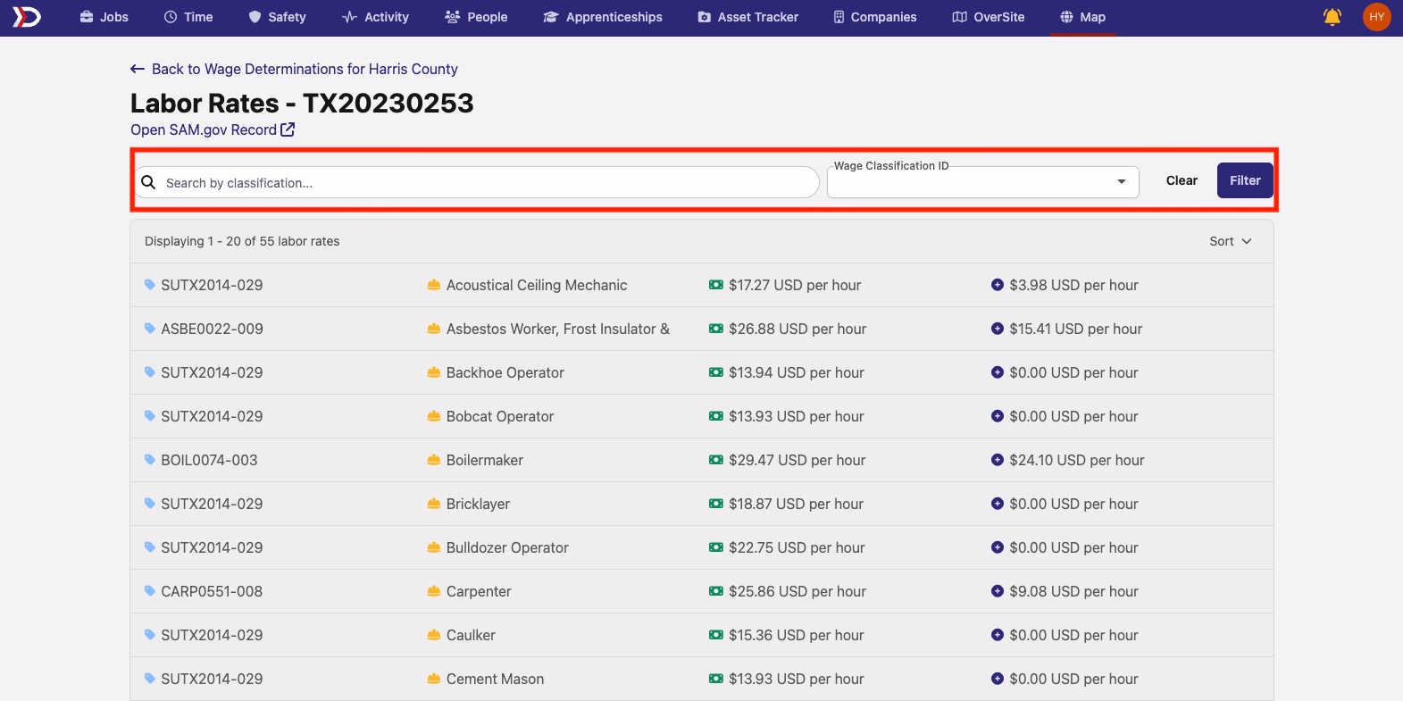Image resolution: width=1403 pixels, height=701 pixels.
Task: Click hard hat icon for Boilermaker
Action: click(434, 460)
